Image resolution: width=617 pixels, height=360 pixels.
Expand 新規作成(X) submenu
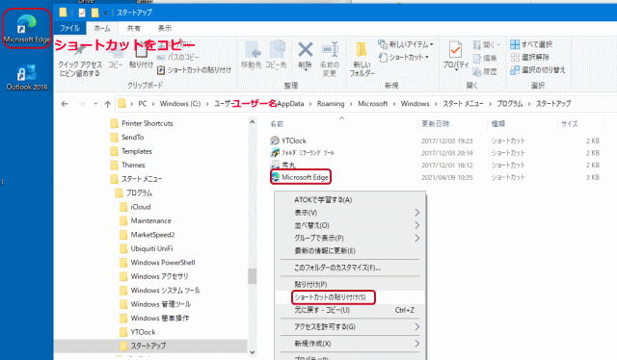350,344
